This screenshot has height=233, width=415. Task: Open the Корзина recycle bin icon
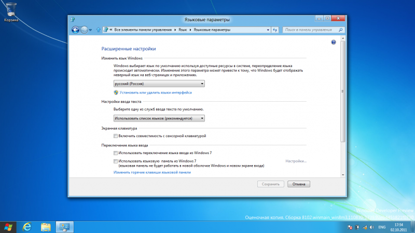(x=11, y=10)
